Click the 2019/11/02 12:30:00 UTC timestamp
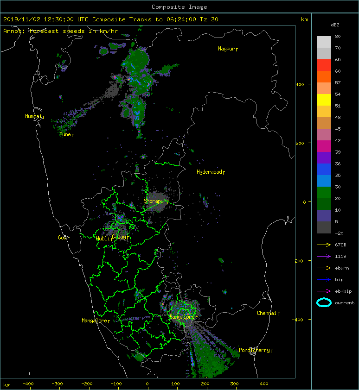 pos(45,19)
